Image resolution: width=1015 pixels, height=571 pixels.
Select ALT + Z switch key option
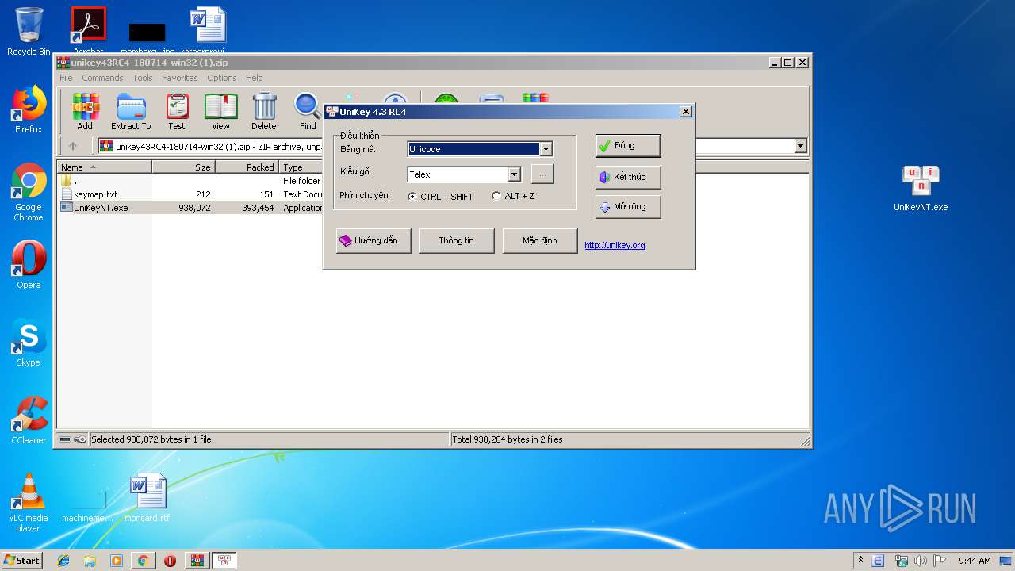tap(513, 197)
